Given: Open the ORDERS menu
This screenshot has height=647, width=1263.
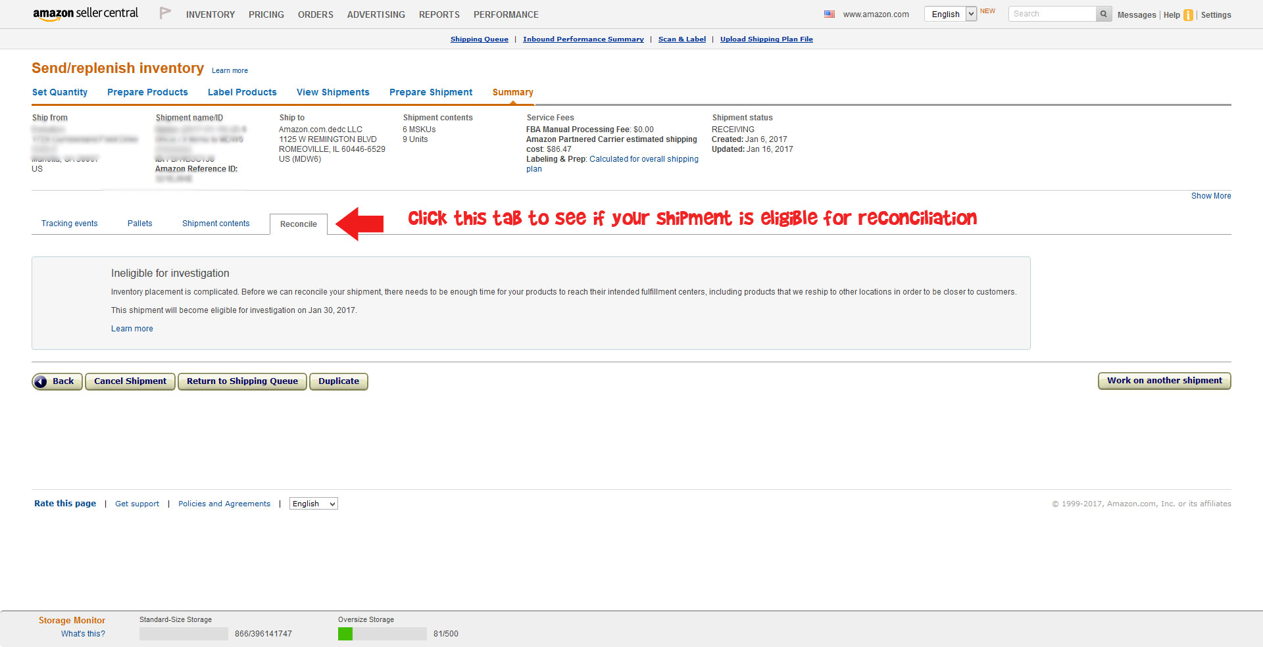Looking at the screenshot, I should coord(316,14).
